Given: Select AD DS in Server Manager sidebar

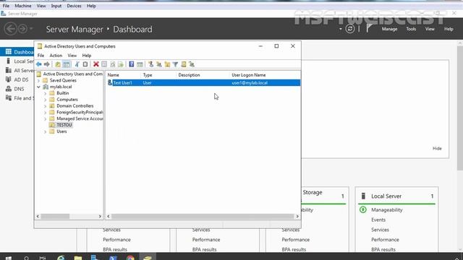Looking at the screenshot, I should click(21, 79).
